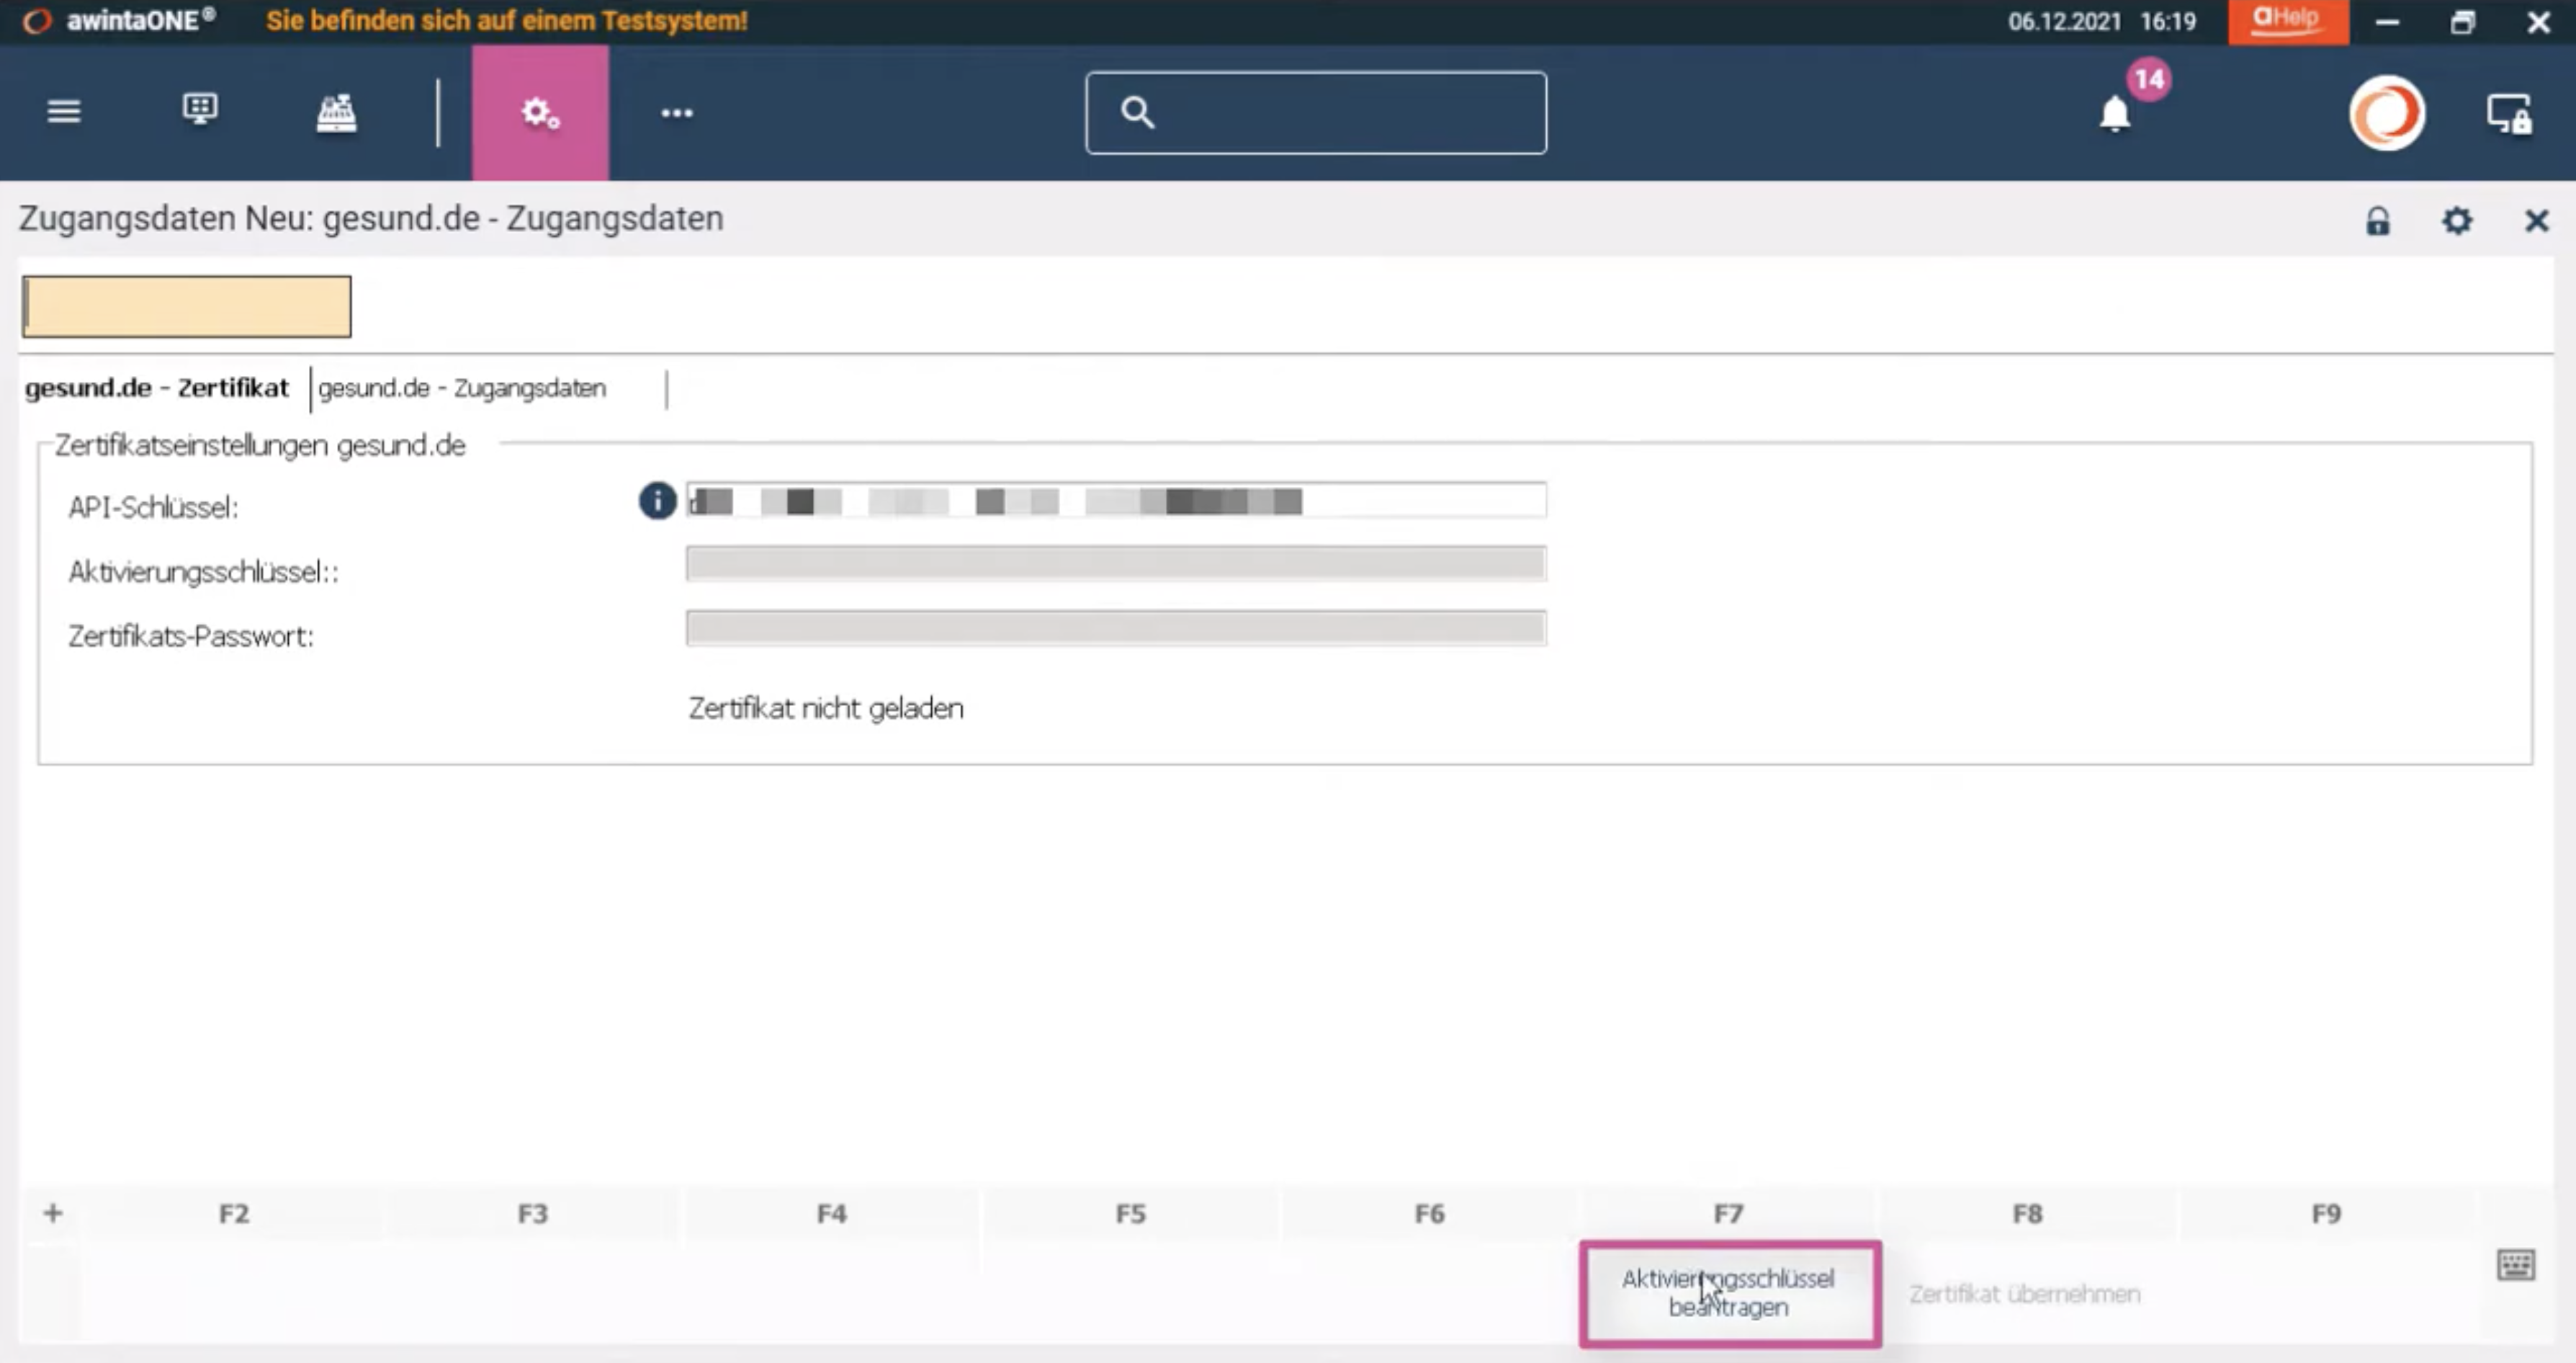
Task: Select the gesund.de - Zertifikat tab
Action: click(157, 388)
